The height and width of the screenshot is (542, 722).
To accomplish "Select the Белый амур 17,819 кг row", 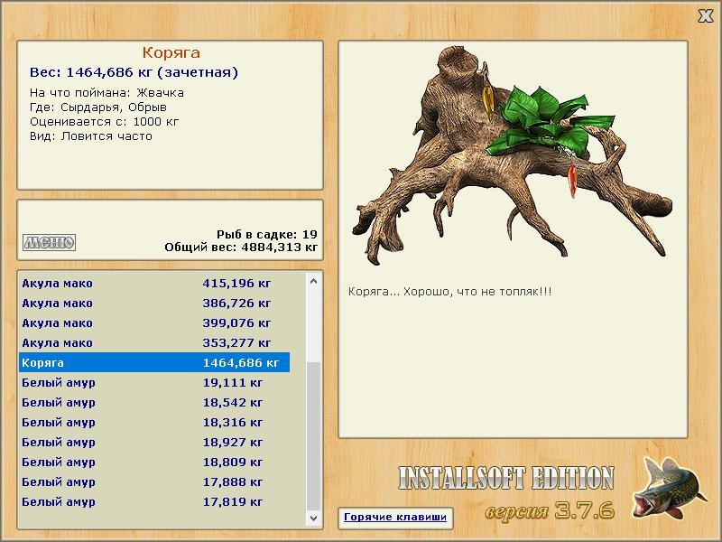I will [154, 501].
